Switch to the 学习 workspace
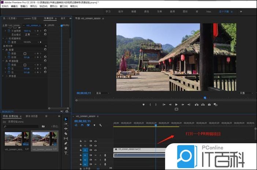Image resolution: width=257 pixels, height=170 pixels. click(x=108, y=11)
